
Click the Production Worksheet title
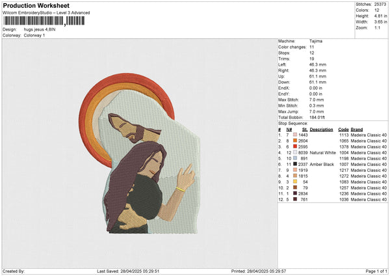tap(36, 6)
